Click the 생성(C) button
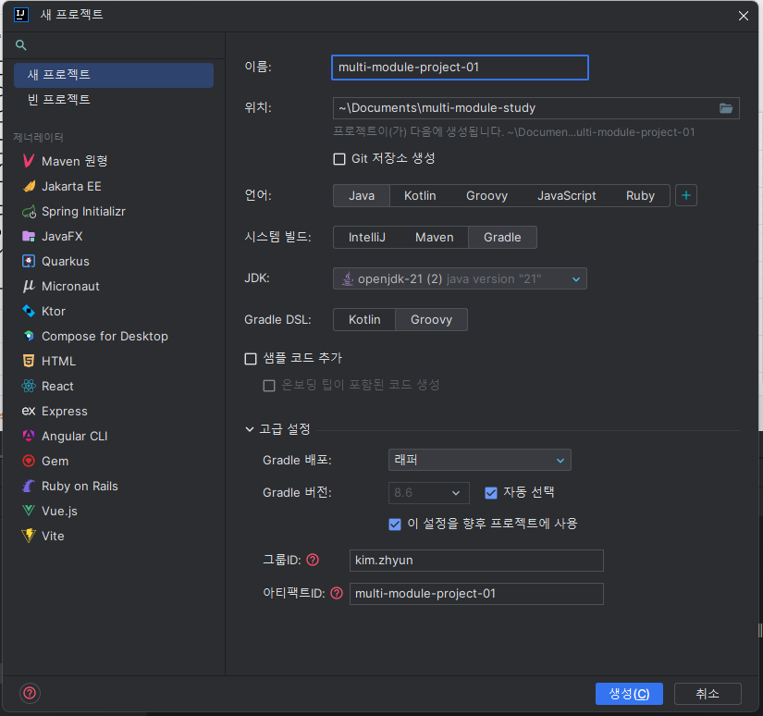Screen dimensions: 763x716 tap(629, 694)
